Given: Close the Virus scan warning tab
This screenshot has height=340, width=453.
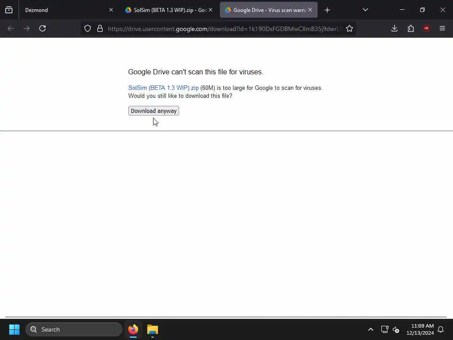Looking at the screenshot, I should pyautogui.click(x=310, y=10).
